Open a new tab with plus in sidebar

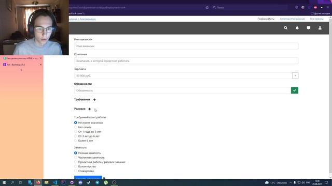pyautogui.click(x=21, y=70)
